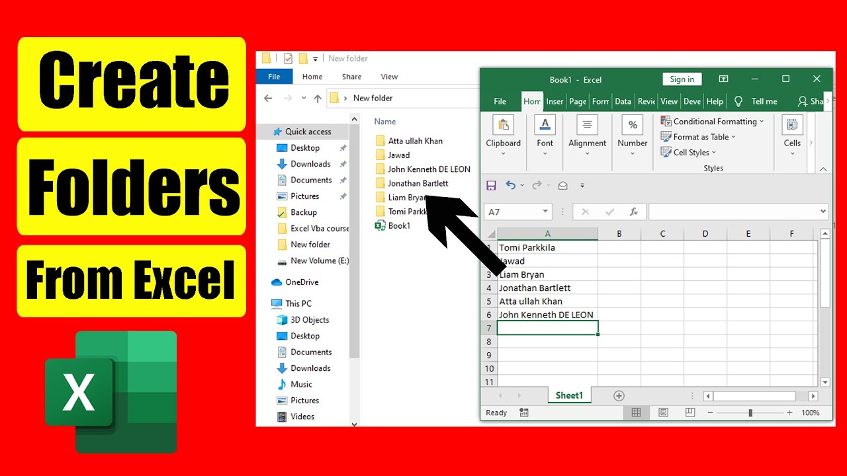
Task: Click the Name Box dropdown arrow showing A7
Action: click(545, 212)
